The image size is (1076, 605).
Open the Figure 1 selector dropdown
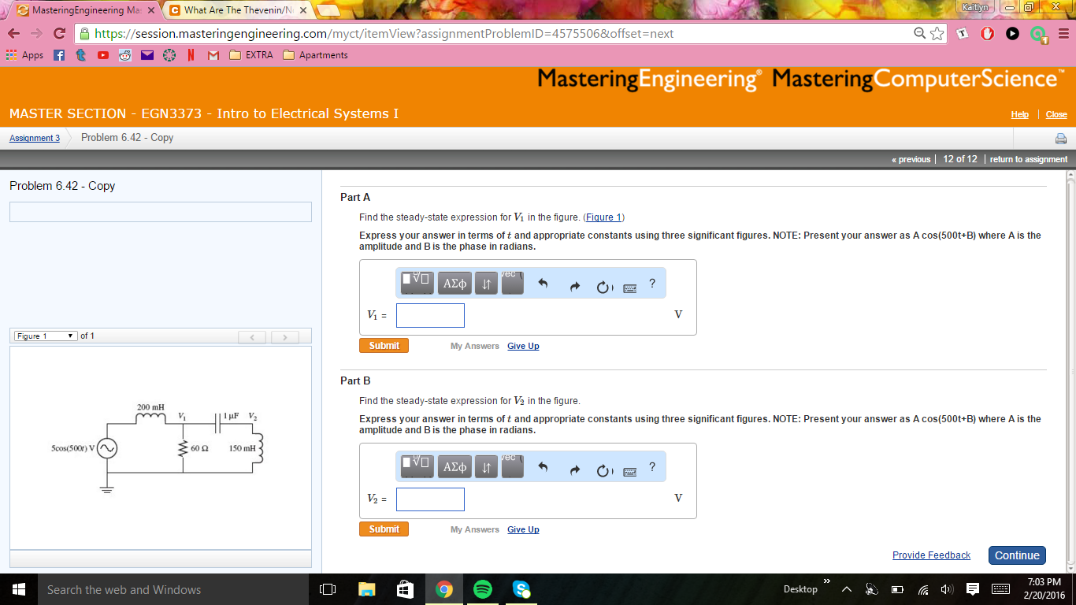45,335
